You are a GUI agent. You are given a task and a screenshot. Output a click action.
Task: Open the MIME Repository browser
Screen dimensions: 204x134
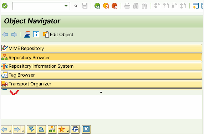pyautogui.click(x=102, y=48)
